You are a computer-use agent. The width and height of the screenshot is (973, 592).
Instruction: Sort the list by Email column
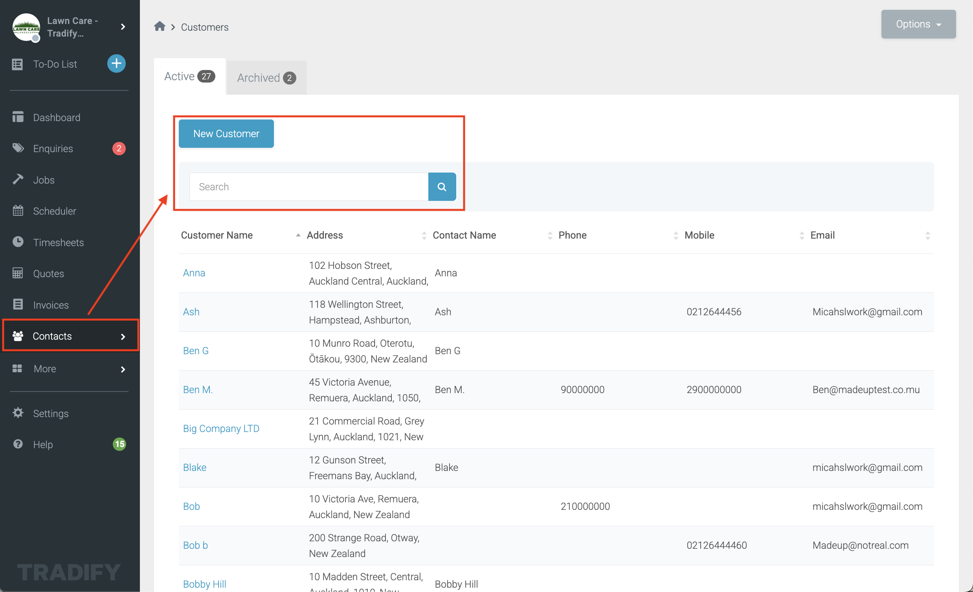[822, 235]
